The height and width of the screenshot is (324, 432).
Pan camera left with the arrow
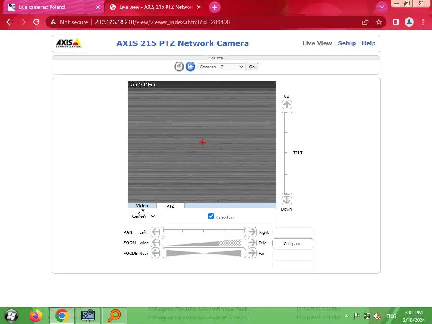point(155,232)
